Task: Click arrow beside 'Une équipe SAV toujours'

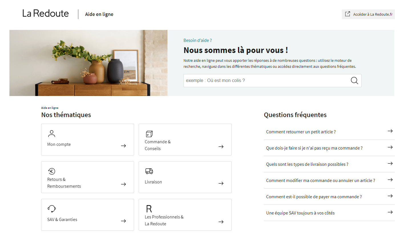Action: (x=390, y=212)
